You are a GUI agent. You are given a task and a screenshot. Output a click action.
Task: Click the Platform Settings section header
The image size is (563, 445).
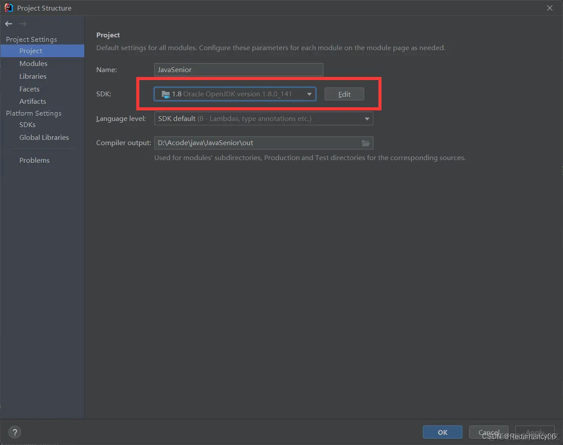(34, 113)
